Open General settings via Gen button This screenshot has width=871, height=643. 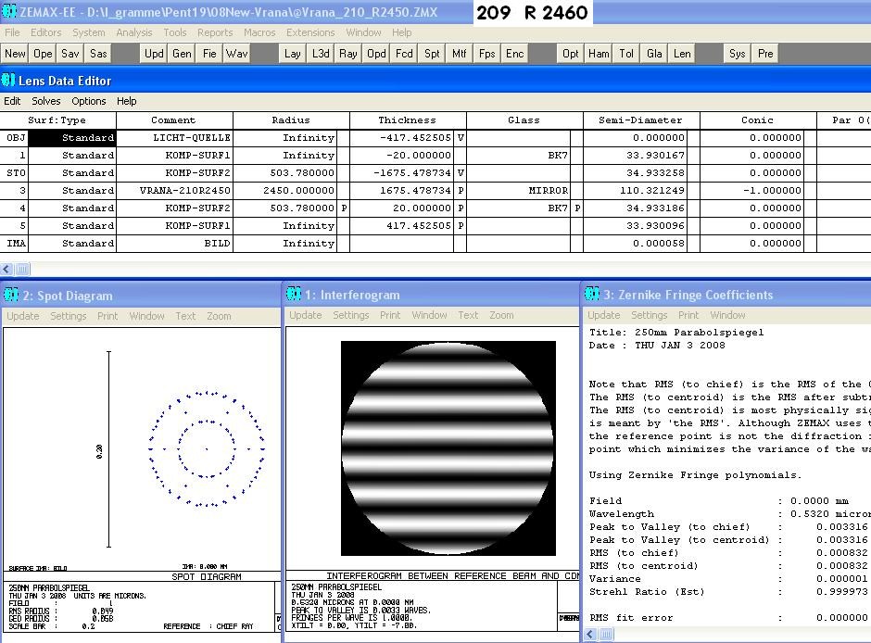(182, 54)
